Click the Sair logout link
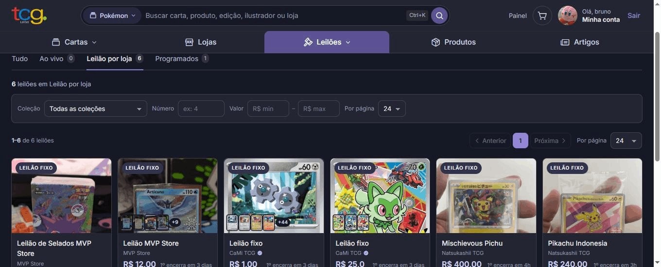Image resolution: width=661 pixels, height=267 pixels. point(634,16)
